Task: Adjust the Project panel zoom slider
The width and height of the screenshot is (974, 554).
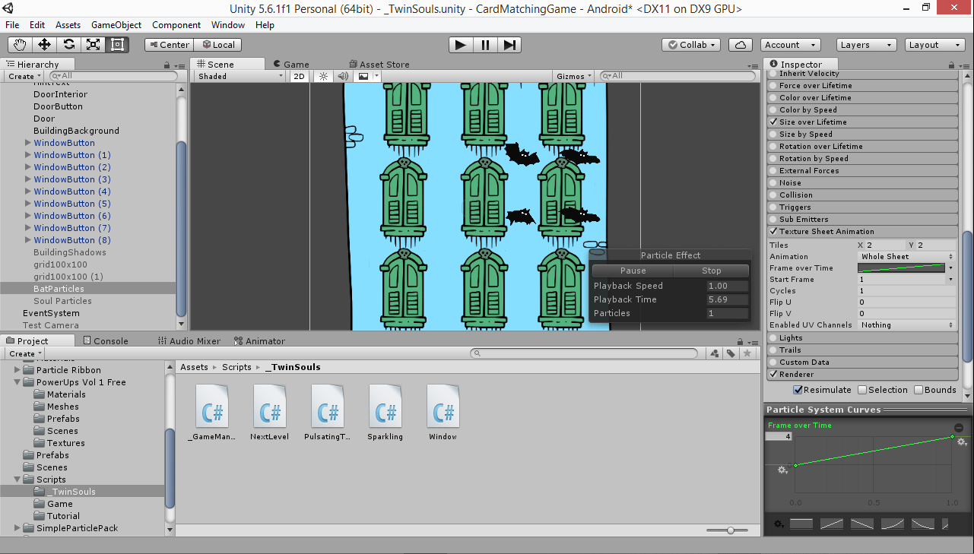Action: pos(730,530)
